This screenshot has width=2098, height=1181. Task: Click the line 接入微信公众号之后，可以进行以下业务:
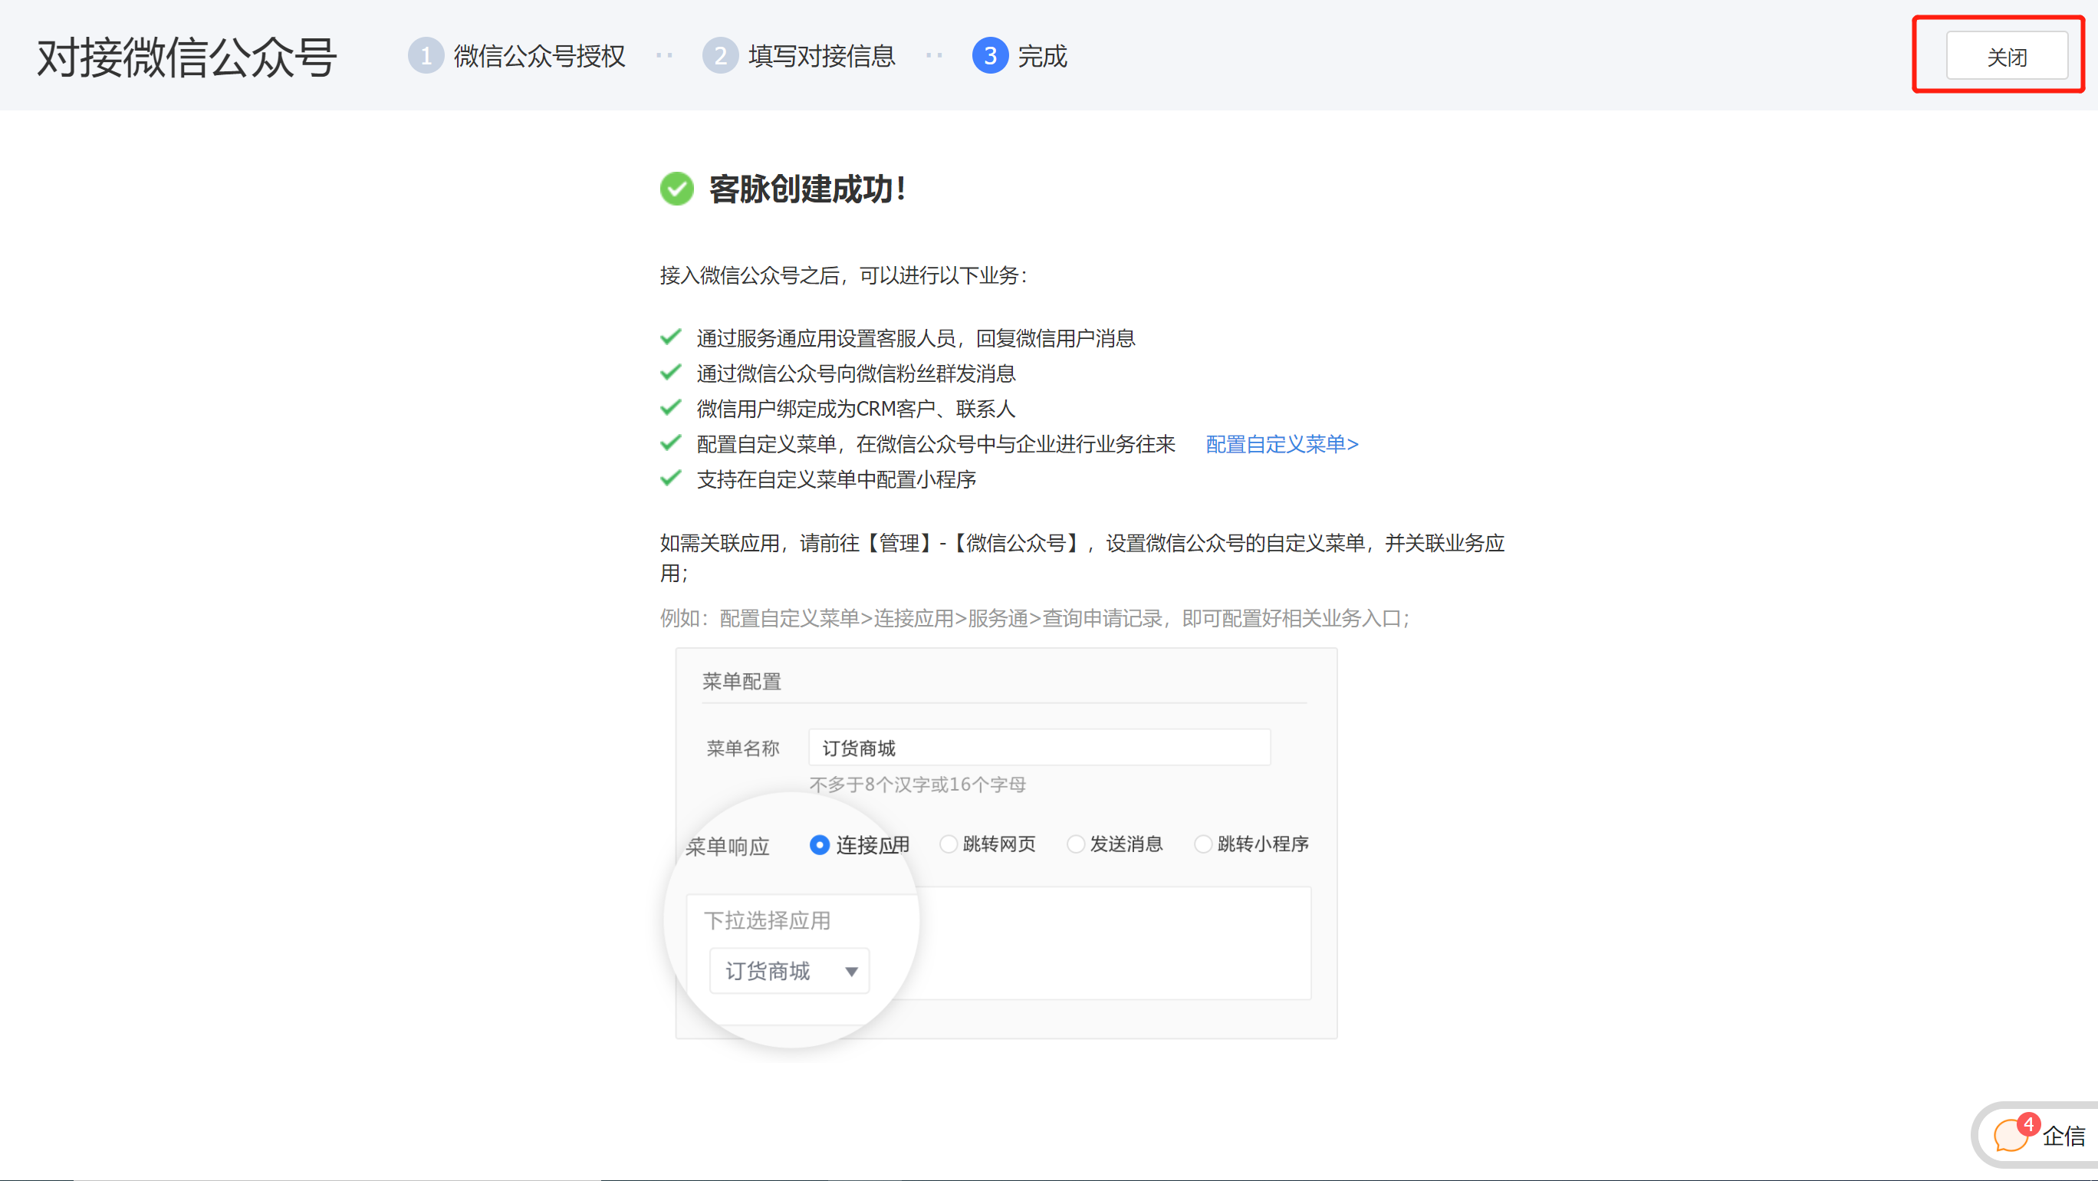843,275
